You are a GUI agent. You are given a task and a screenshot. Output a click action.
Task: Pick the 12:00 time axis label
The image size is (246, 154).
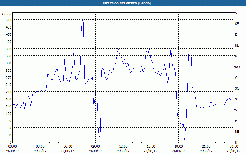pos(123,147)
